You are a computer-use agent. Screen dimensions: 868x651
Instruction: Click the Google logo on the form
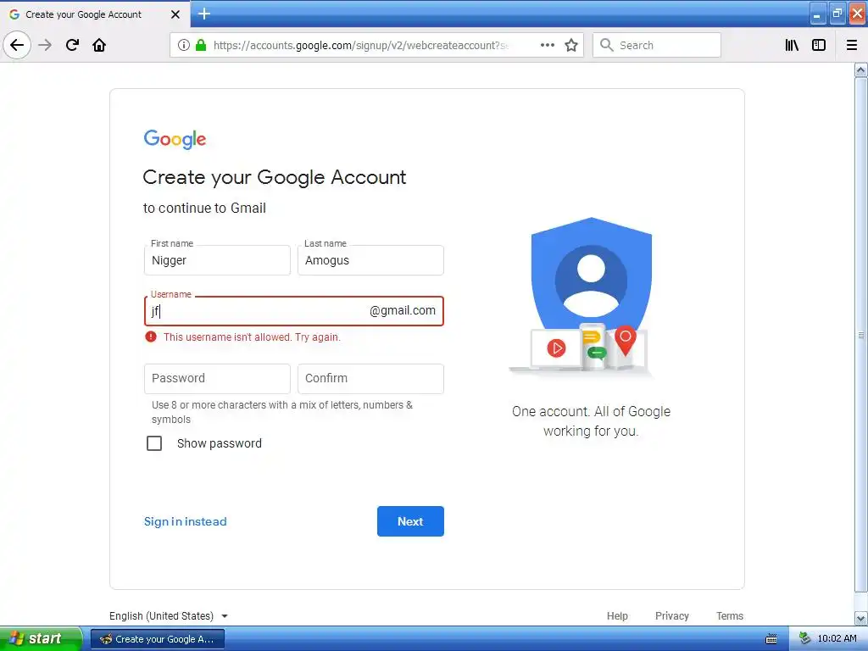click(175, 140)
